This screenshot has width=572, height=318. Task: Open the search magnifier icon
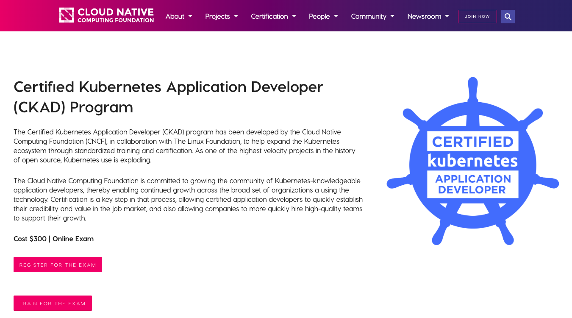[508, 17]
